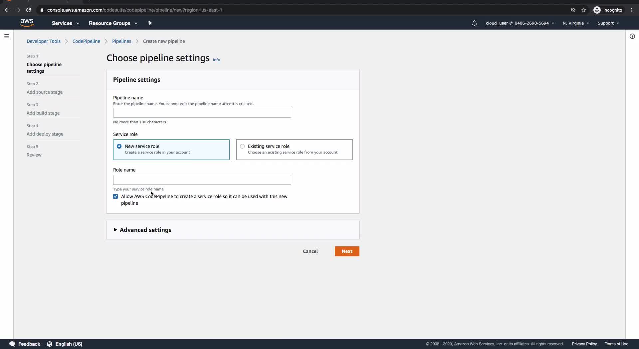Image resolution: width=639 pixels, height=349 pixels.
Task: Open the Resource Groups dropdown
Action: 113,23
